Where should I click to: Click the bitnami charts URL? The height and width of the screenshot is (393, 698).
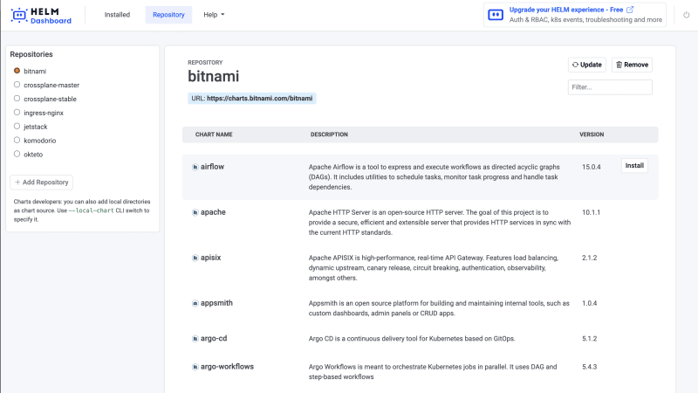[259, 99]
